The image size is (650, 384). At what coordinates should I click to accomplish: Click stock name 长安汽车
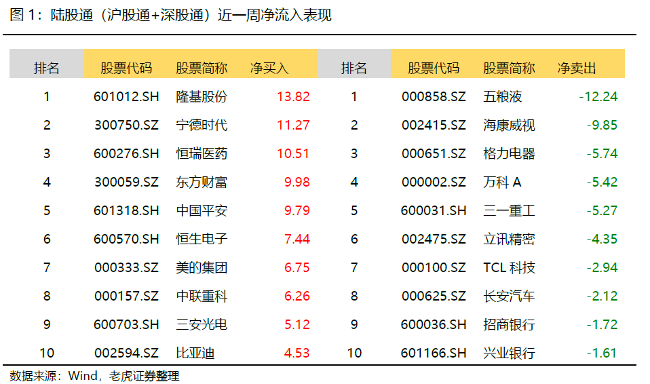point(509,296)
